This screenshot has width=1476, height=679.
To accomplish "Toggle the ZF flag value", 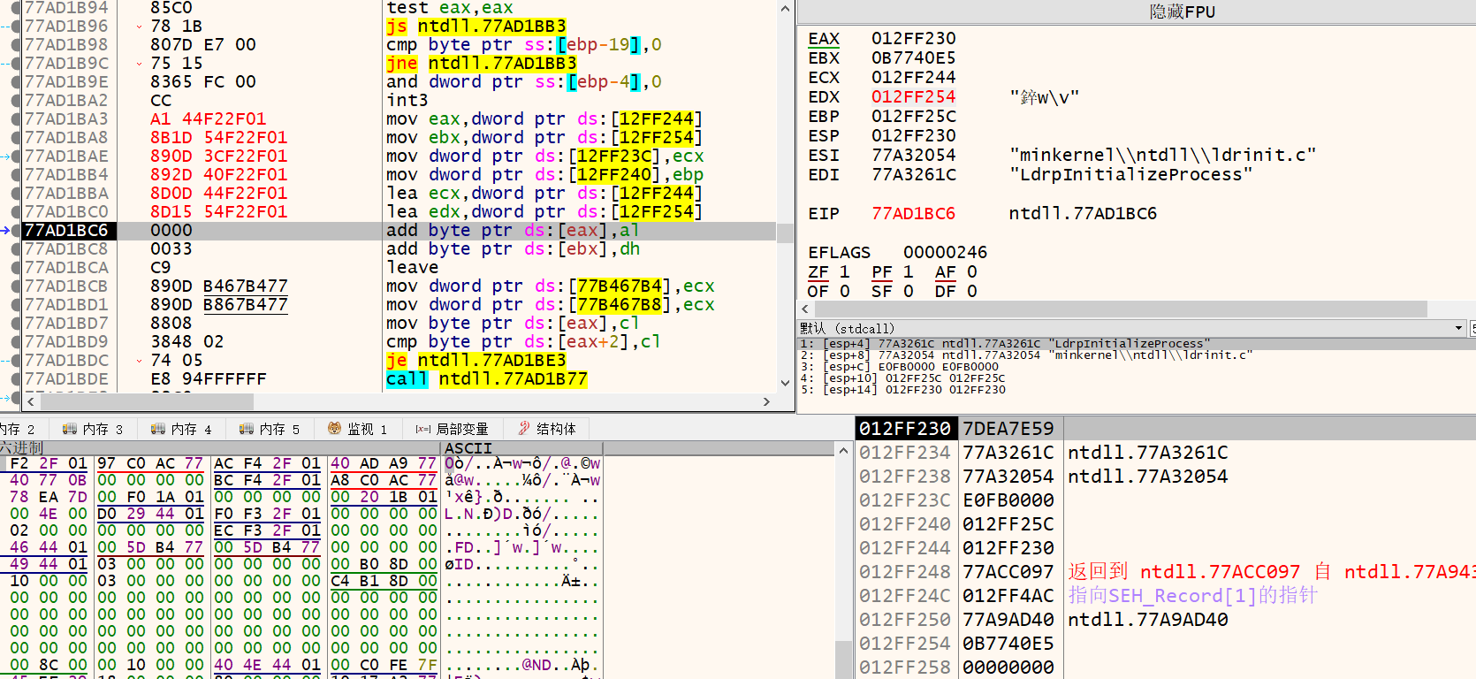I will [x=844, y=271].
